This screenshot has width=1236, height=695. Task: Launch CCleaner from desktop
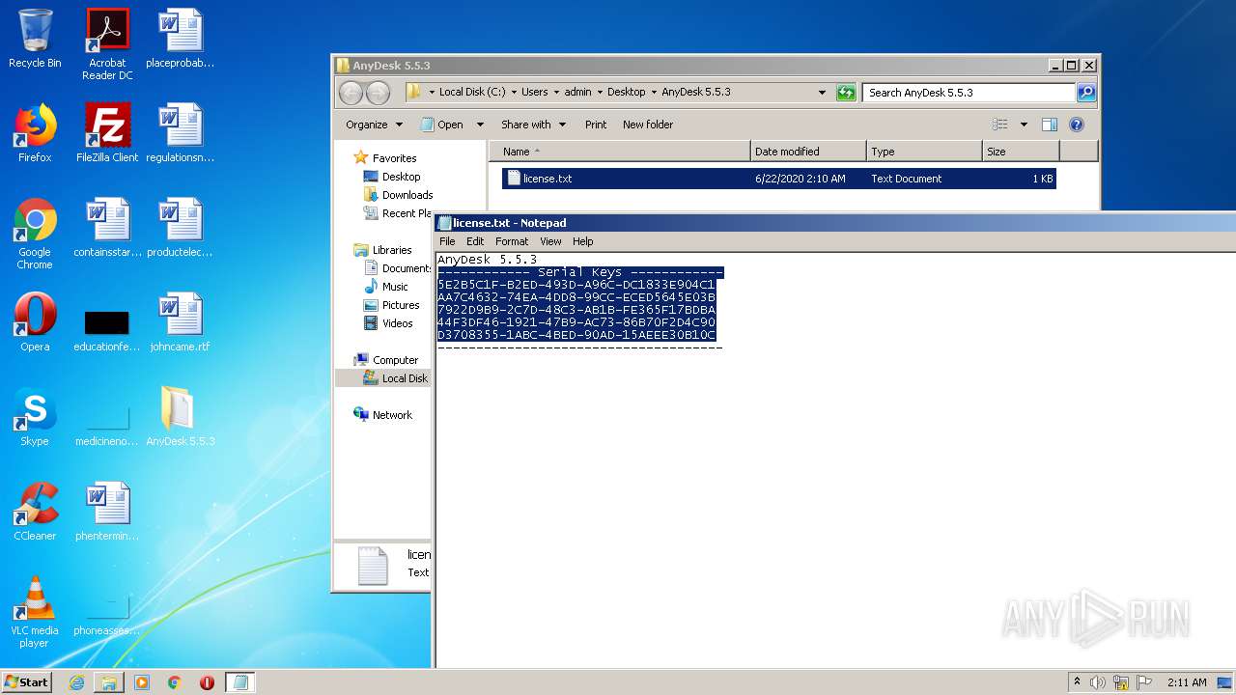click(x=35, y=512)
